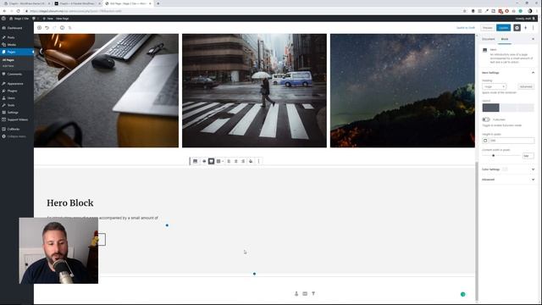Screen dimensions: 542x305
Task: Open comments bubble in admin bar
Action: point(34,19)
